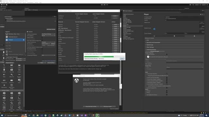
Task: Select the Radio Button Group control icon
Action: coord(12,85)
